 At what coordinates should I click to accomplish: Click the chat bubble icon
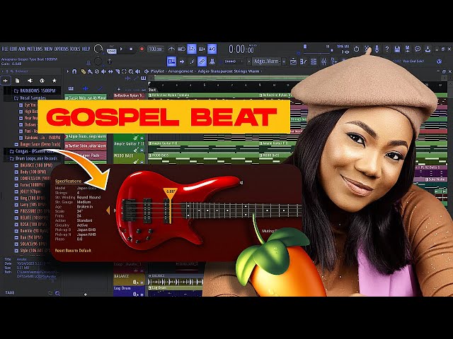tap(418, 49)
